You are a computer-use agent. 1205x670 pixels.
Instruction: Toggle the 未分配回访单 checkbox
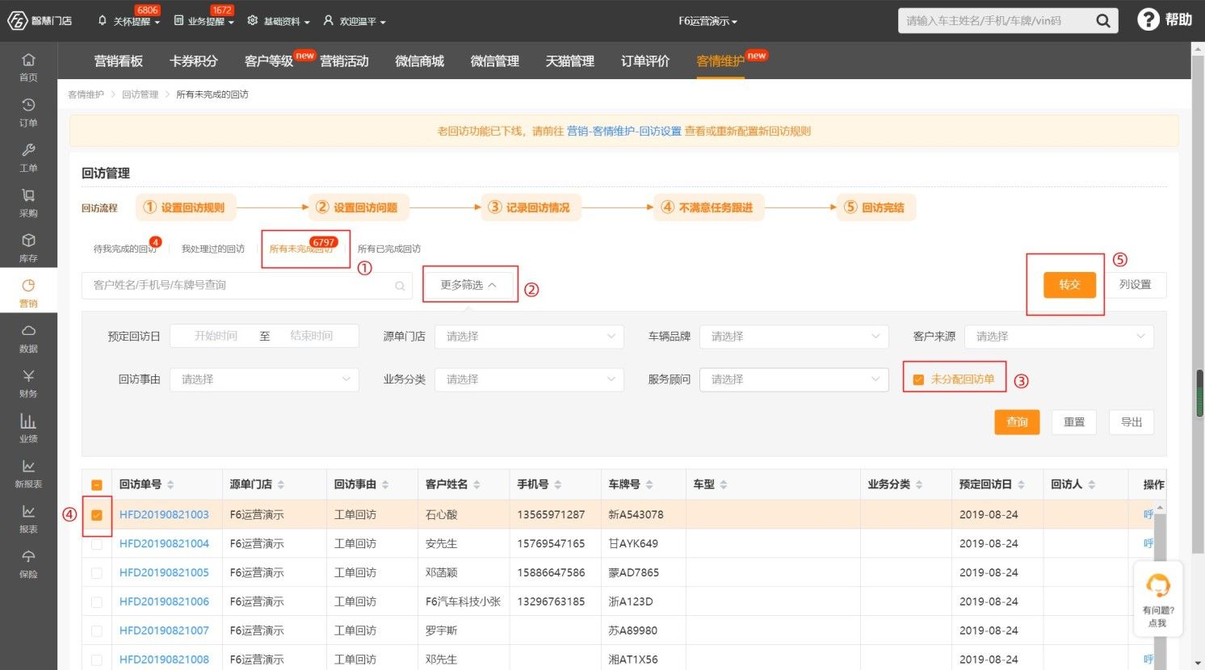(x=918, y=379)
